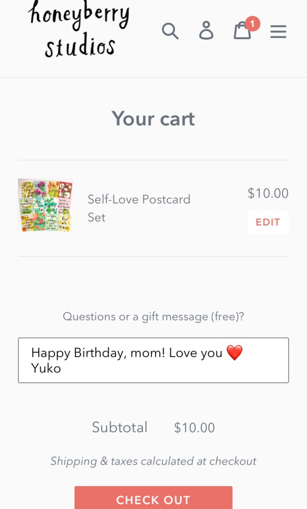Place cursor after the word Yuko
This screenshot has height=509, width=307.
click(62, 369)
